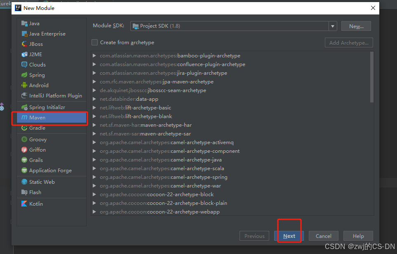Image resolution: width=397 pixels, height=254 pixels.
Task: Open Help for New Module
Action: pyautogui.click(x=358, y=236)
